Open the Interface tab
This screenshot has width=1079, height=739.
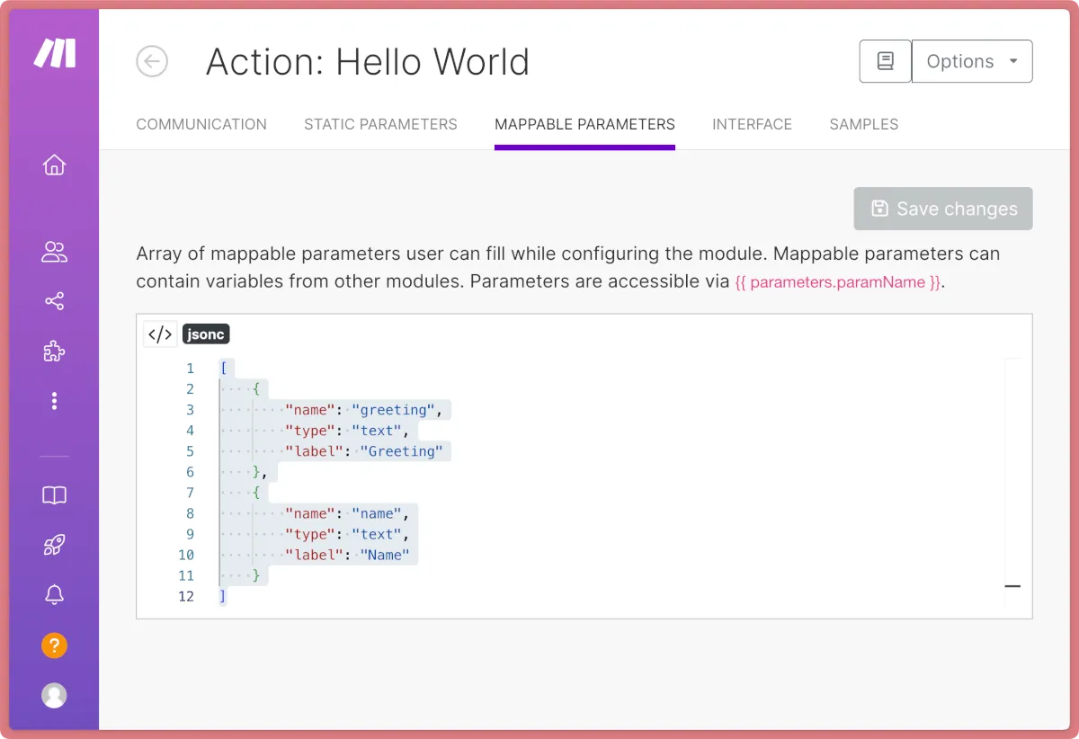[752, 124]
